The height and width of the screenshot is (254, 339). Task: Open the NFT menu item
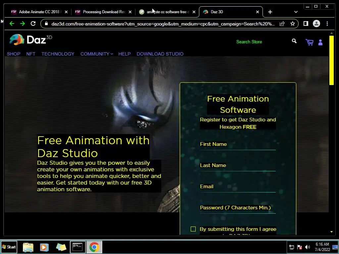click(x=31, y=54)
